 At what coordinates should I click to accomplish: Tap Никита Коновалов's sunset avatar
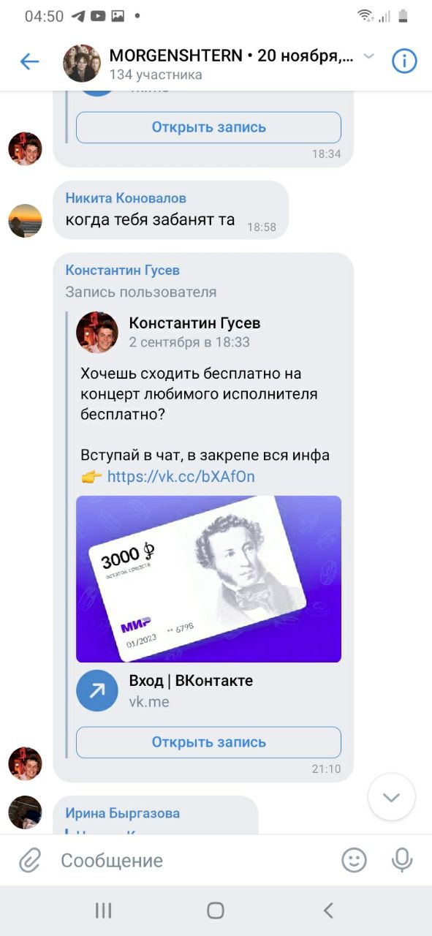click(x=26, y=221)
